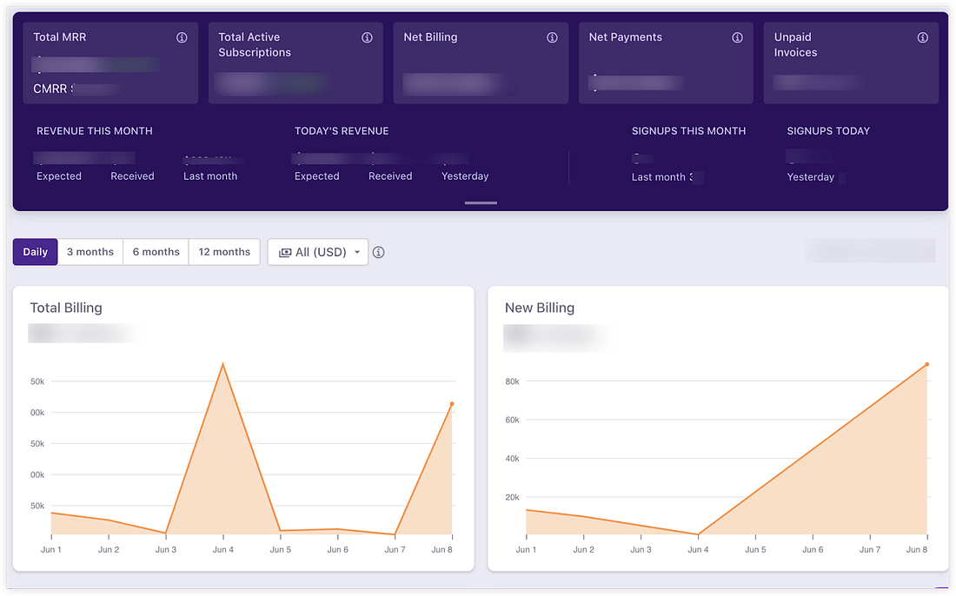Click the Net Payments info icon
This screenshot has width=956, height=596.
pos(737,38)
